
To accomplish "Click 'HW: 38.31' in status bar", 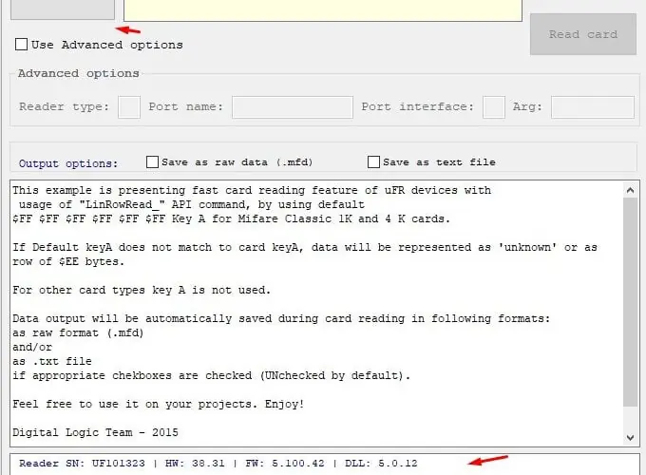I will (195, 464).
